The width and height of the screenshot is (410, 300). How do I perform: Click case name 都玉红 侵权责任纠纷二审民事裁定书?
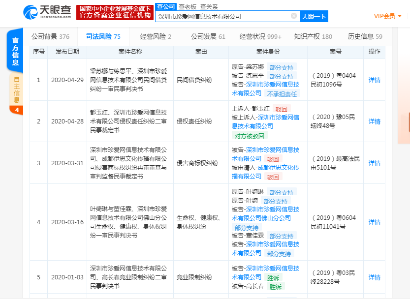click(128, 121)
